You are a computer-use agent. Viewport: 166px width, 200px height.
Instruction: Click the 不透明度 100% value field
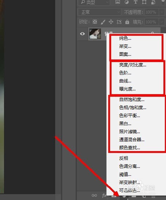point(152,12)
